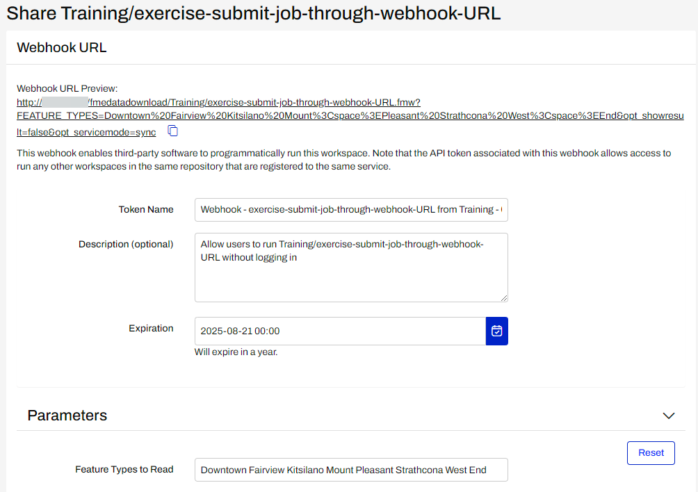
Task: Open the Expiration calendar picker
Action: [x=496, y=331]
